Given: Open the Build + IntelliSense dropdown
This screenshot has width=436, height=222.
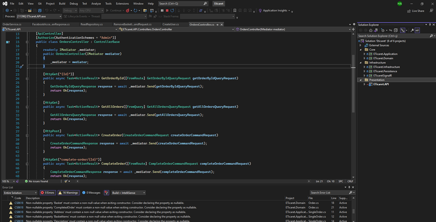Looking at the screenshot, I should tap(128, 192).
